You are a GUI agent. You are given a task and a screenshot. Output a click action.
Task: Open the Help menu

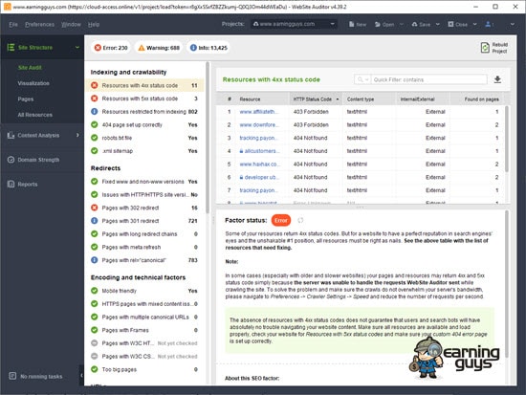pos(94,25)
